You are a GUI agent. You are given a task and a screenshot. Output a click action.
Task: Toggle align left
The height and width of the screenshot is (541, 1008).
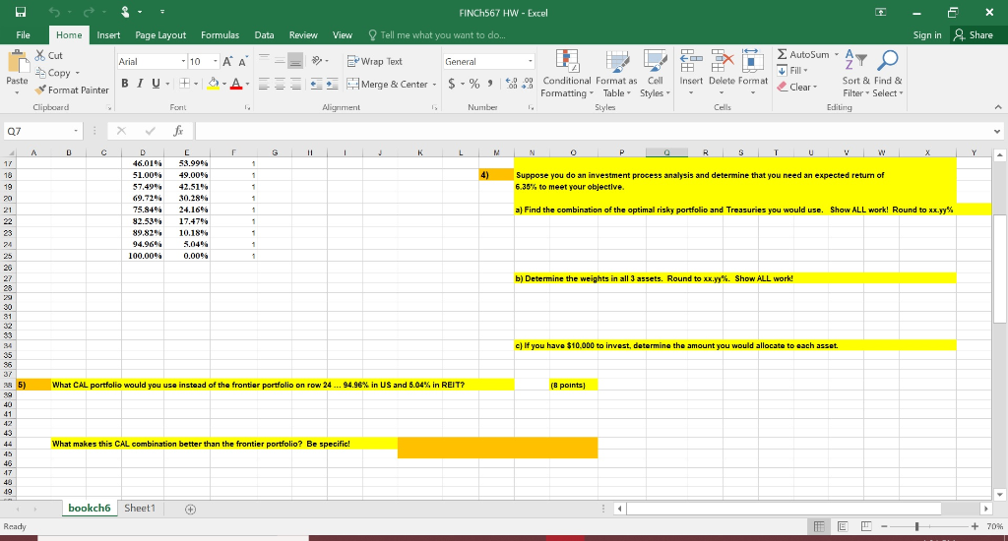pyautogui.click(x=264, y=85)
